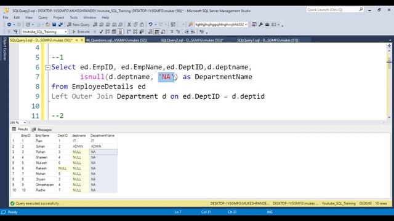Image resolution: width=394 pixels, height=221 pixels.
Task: Toggle Include Client Statistics icon
Action: coord(142,32)
